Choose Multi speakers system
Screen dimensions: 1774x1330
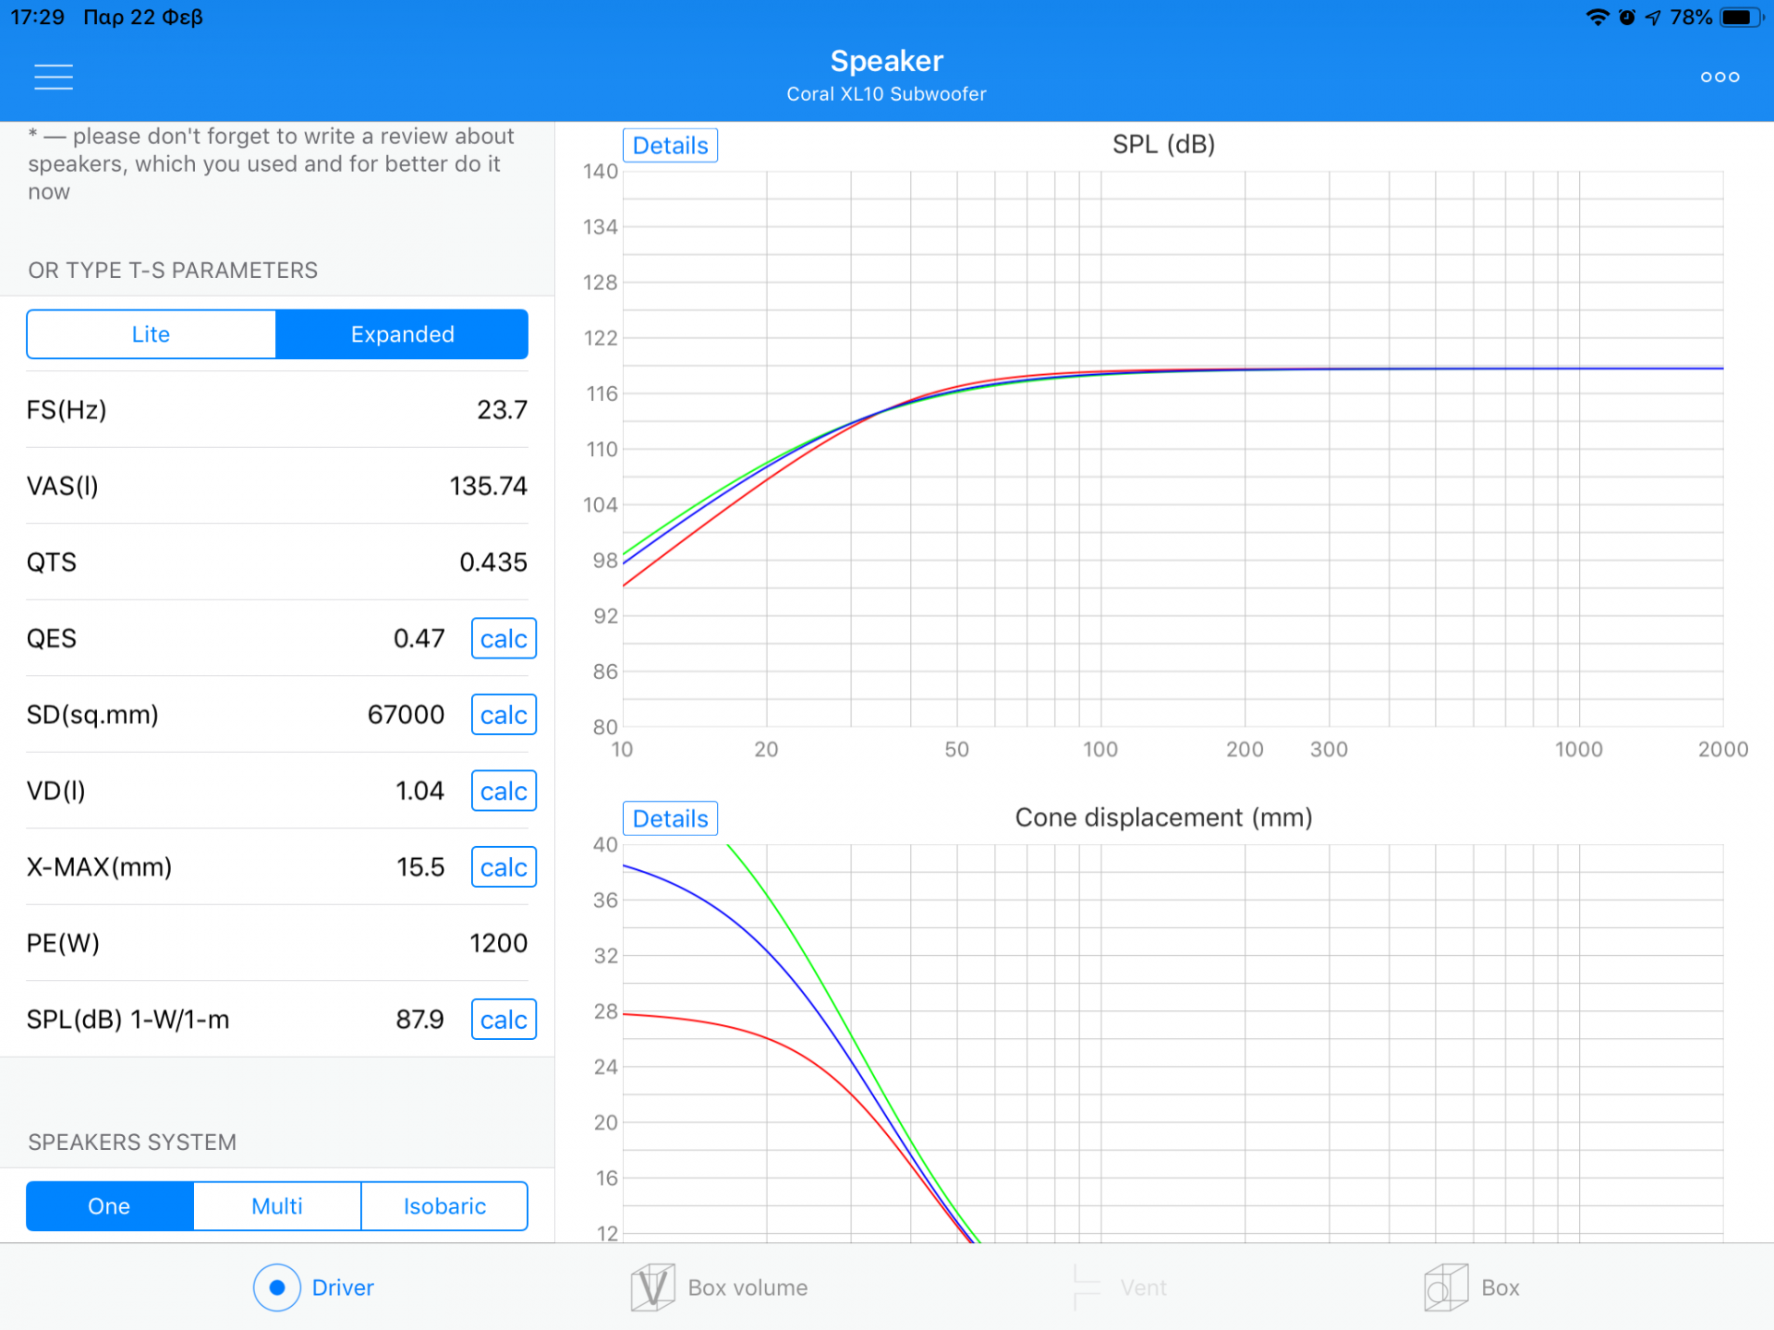(x=277, y=1206)
